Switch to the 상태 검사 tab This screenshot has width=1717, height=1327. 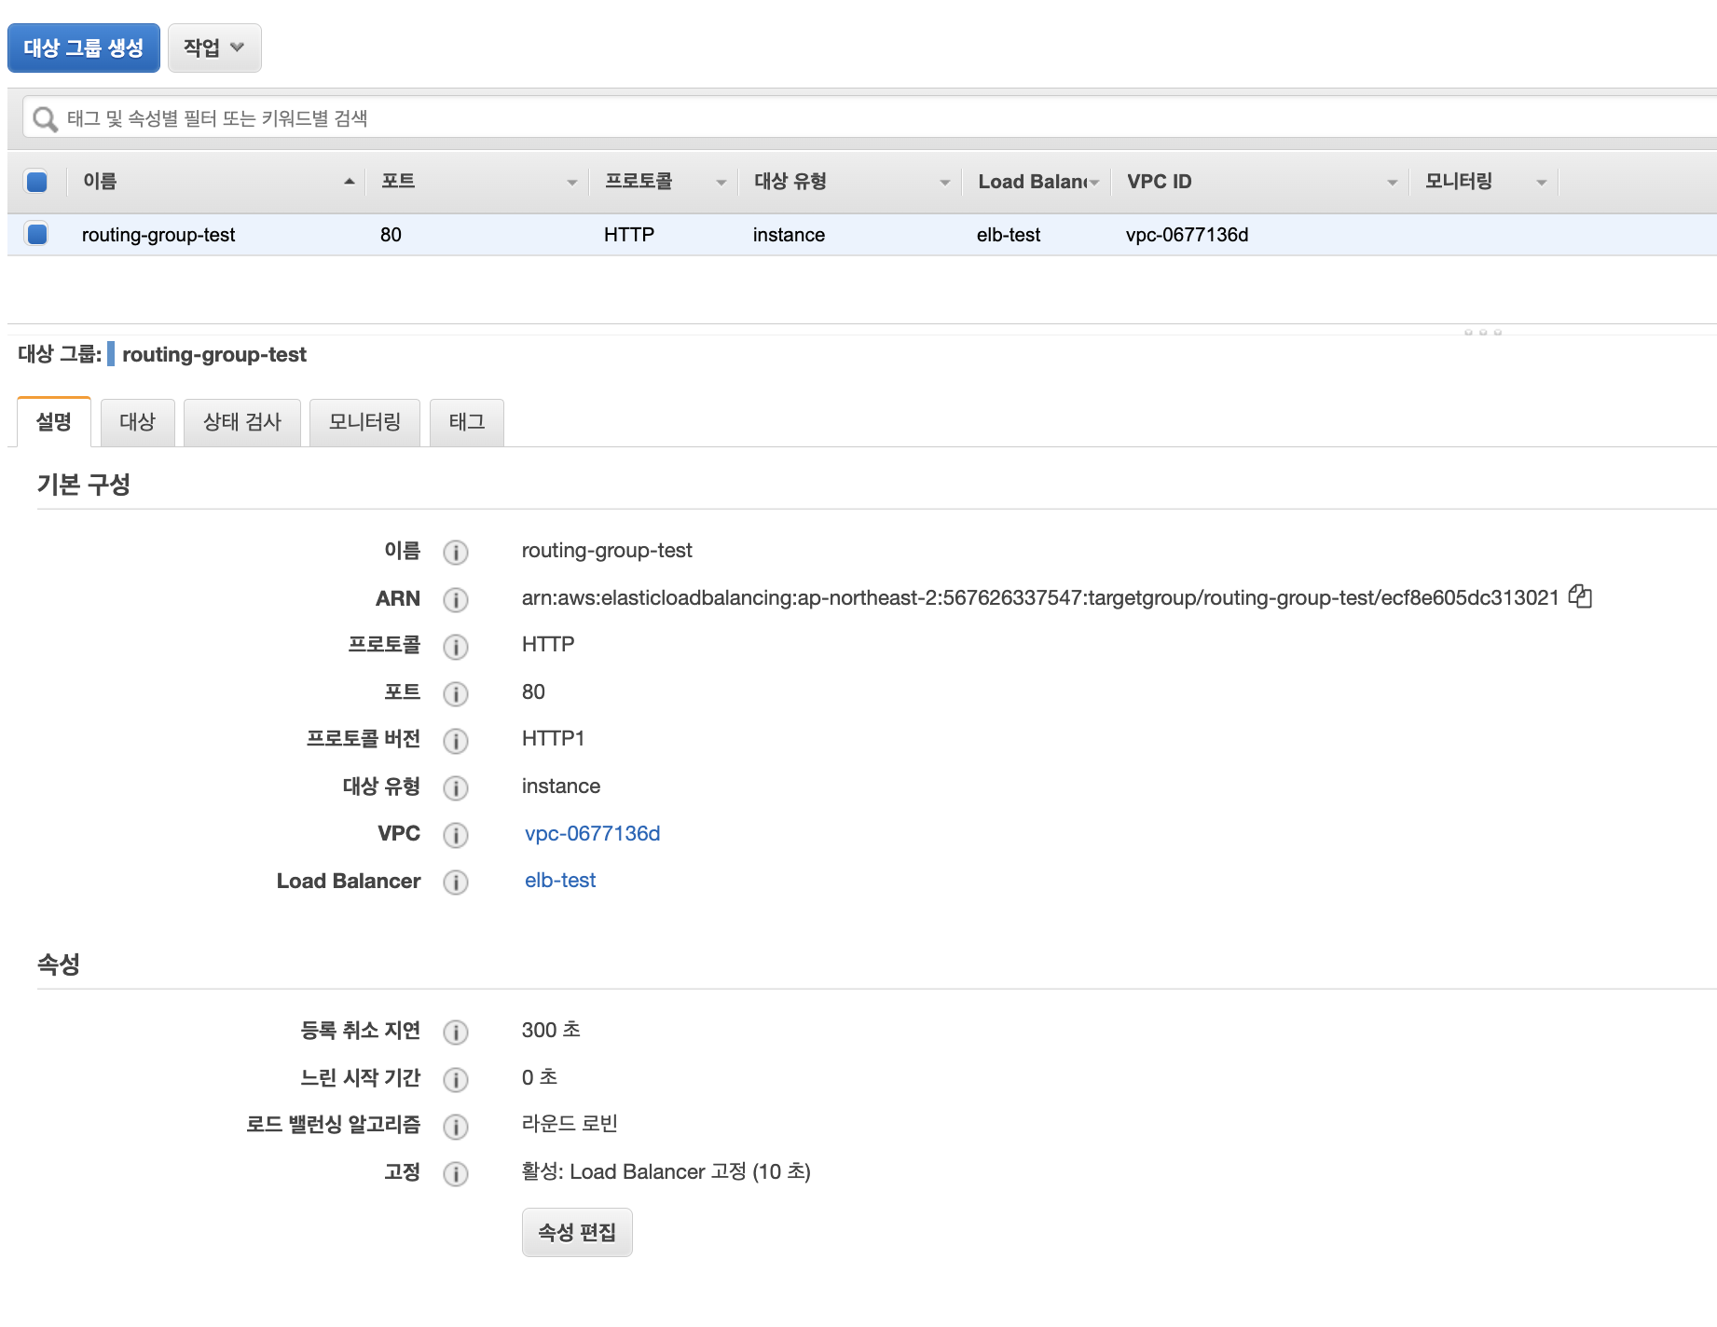coord(242,422)
